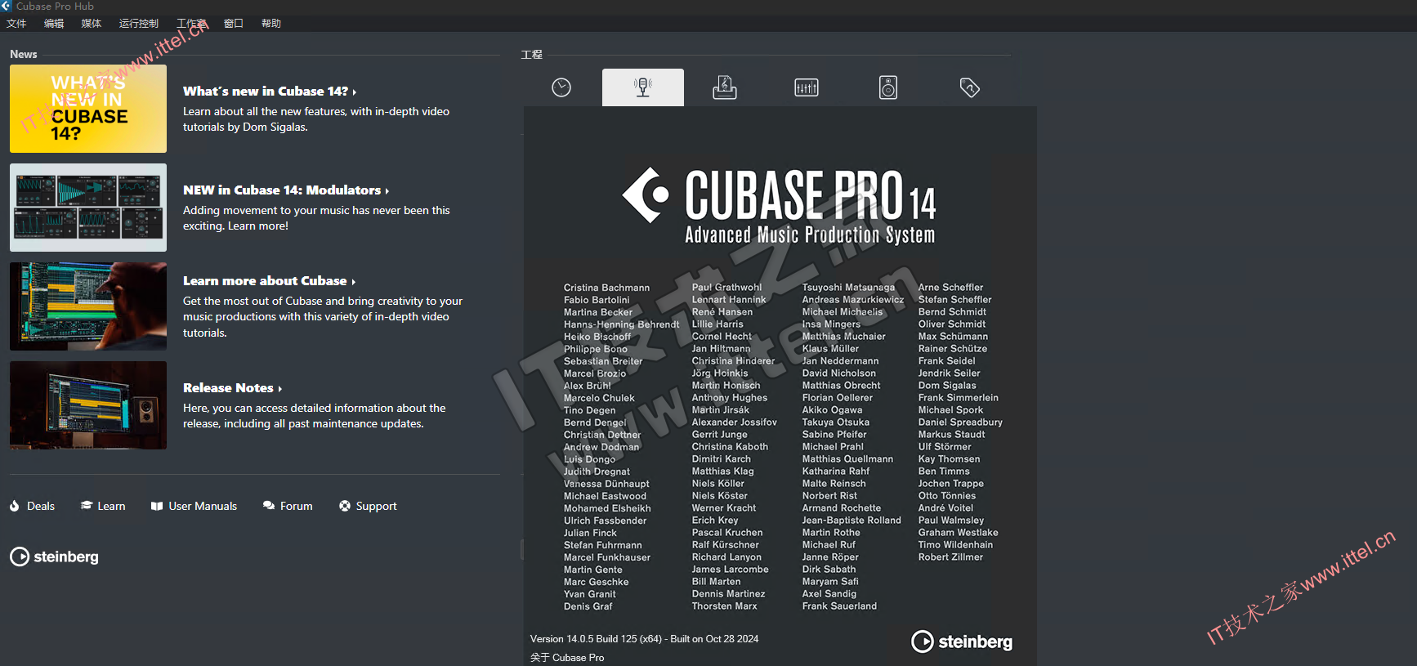
Task: Select credit name "Cristina Bachmann"
Action: coord(606,288)
